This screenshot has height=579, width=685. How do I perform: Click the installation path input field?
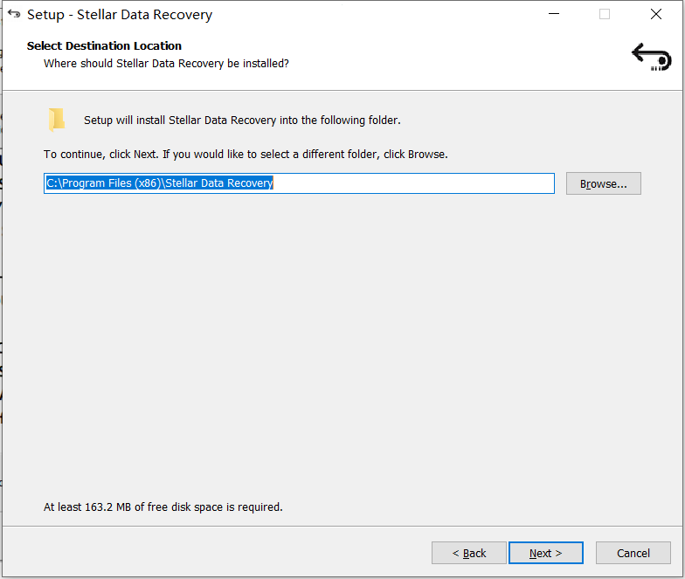click(x=299, y=183)
